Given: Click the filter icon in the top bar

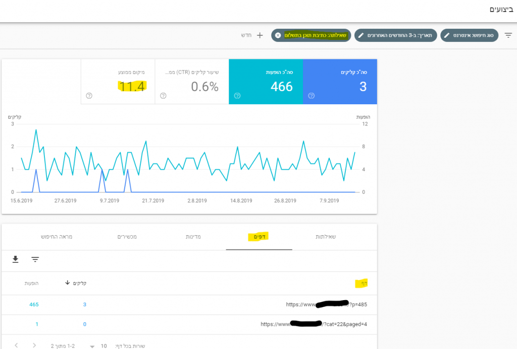Looking at the screenshot, I should (x=508, y=35).
